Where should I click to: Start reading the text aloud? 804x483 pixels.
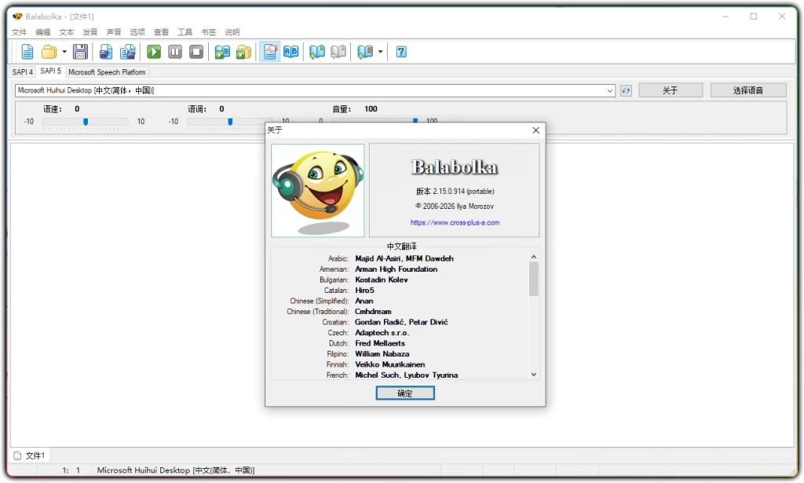pos(153,51)
